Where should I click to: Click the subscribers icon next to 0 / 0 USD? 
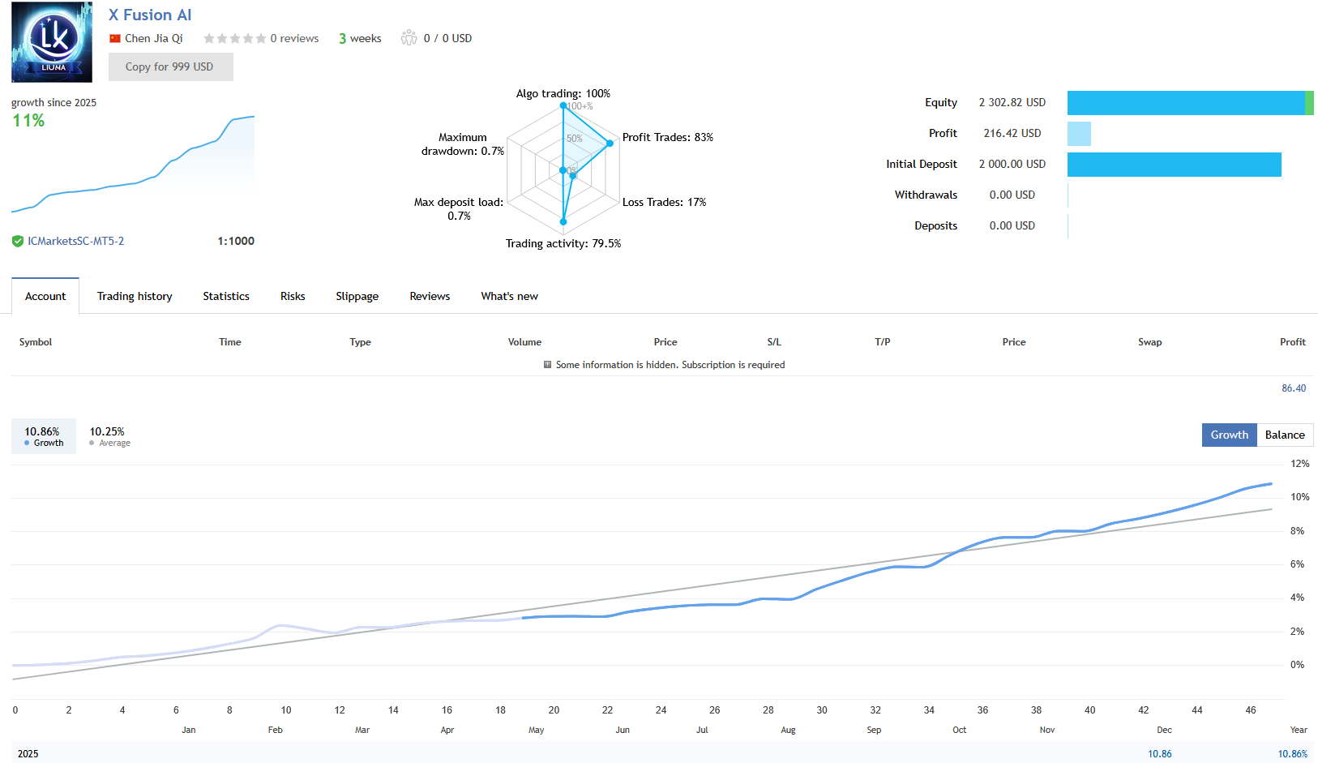(x=409, y=36)
